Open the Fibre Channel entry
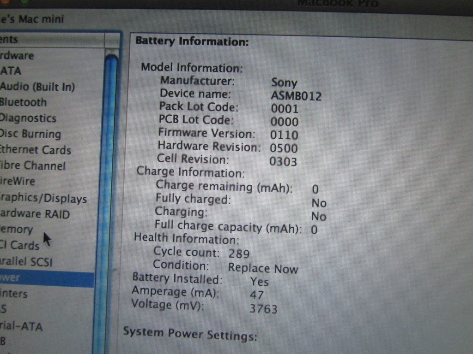Screen dimensions: 473x354 tap(33, 165)
